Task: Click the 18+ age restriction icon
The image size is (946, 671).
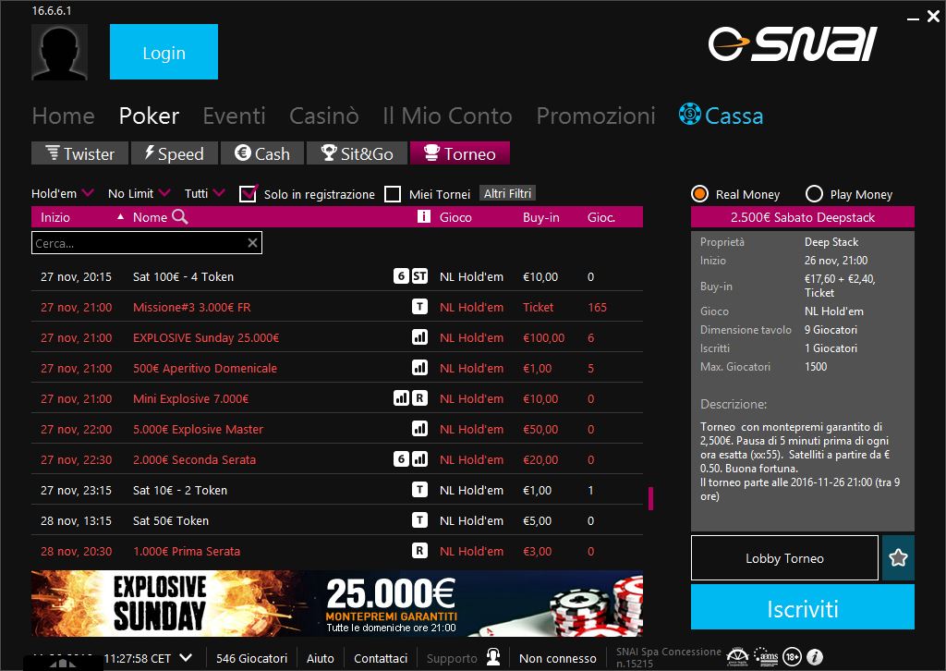Action: 792,657
